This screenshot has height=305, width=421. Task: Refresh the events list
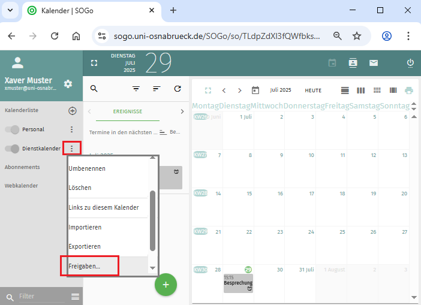[177, 89]
